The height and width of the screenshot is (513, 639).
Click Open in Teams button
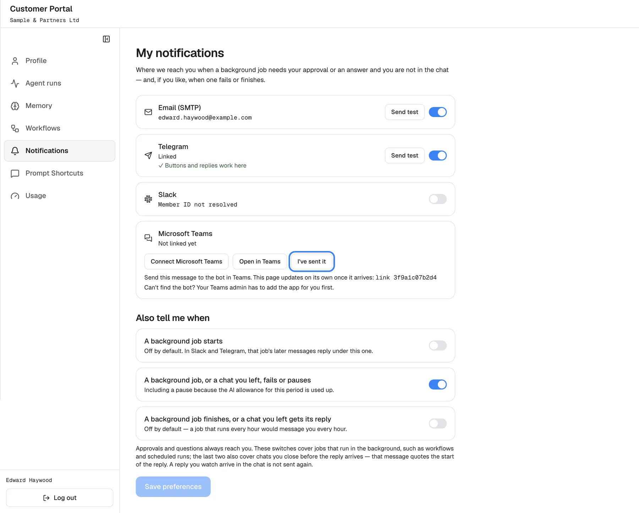coord(260,261)
